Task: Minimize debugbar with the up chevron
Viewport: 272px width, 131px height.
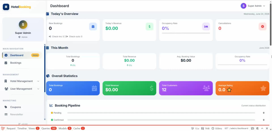Action: [262, 128]
